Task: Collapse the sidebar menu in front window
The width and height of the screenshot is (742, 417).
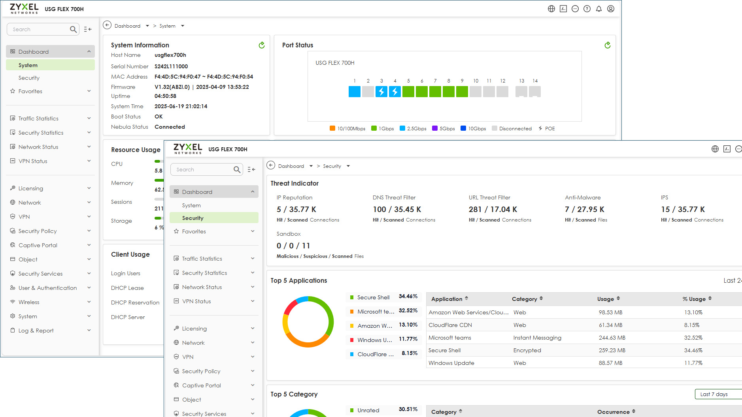Action: click(251, 169)
